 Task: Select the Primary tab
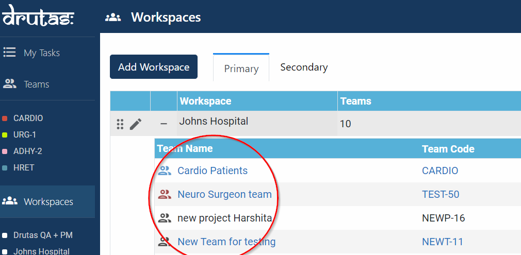(241, 69)
